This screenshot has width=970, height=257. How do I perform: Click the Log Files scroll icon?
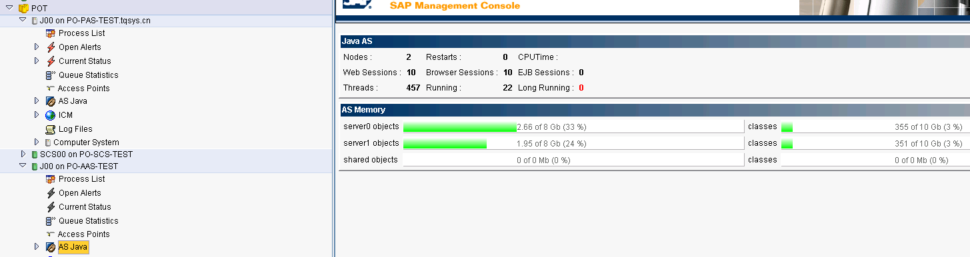click(x=51, y=128)
